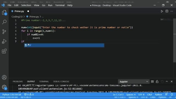The width and height of the screenshot is (176, 99).
Task: Open the Accounts menu icon
Action: point(4,77)
